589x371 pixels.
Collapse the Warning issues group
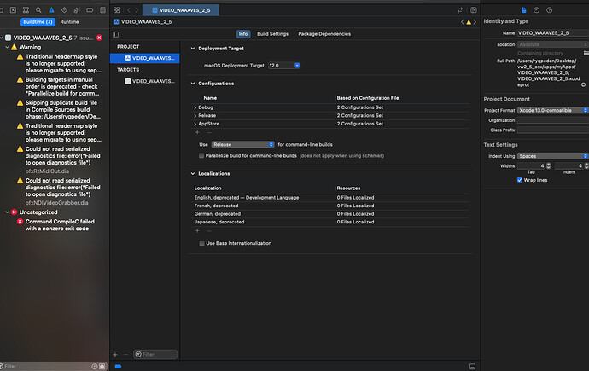(7, 47)
